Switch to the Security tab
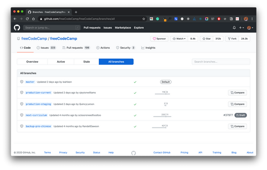 pyautogui.click(x=125, y=48)
